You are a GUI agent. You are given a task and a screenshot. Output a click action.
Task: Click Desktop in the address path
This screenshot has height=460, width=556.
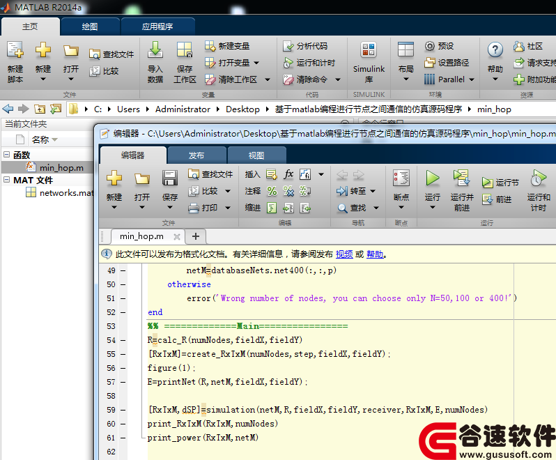pyautogui.click(x=242, y=109)
